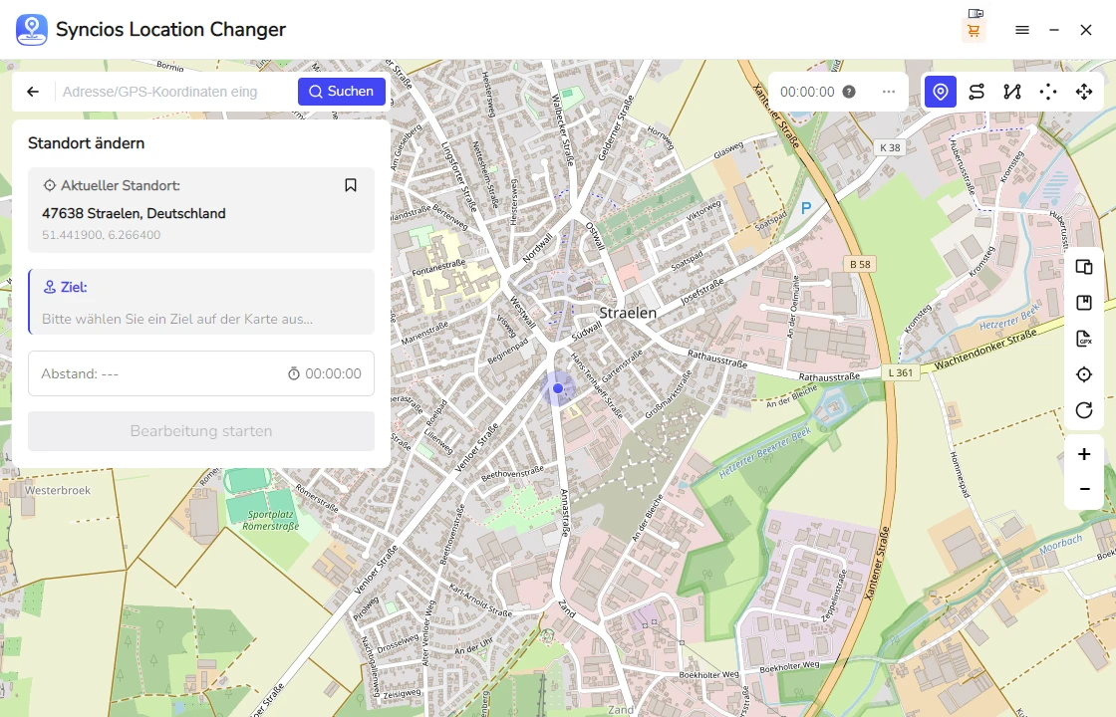This screenshot has width=1116, height=717.
Task: Focus the Adresse/GPS-Koordinaten search field
Action: [x=174, y=92]
